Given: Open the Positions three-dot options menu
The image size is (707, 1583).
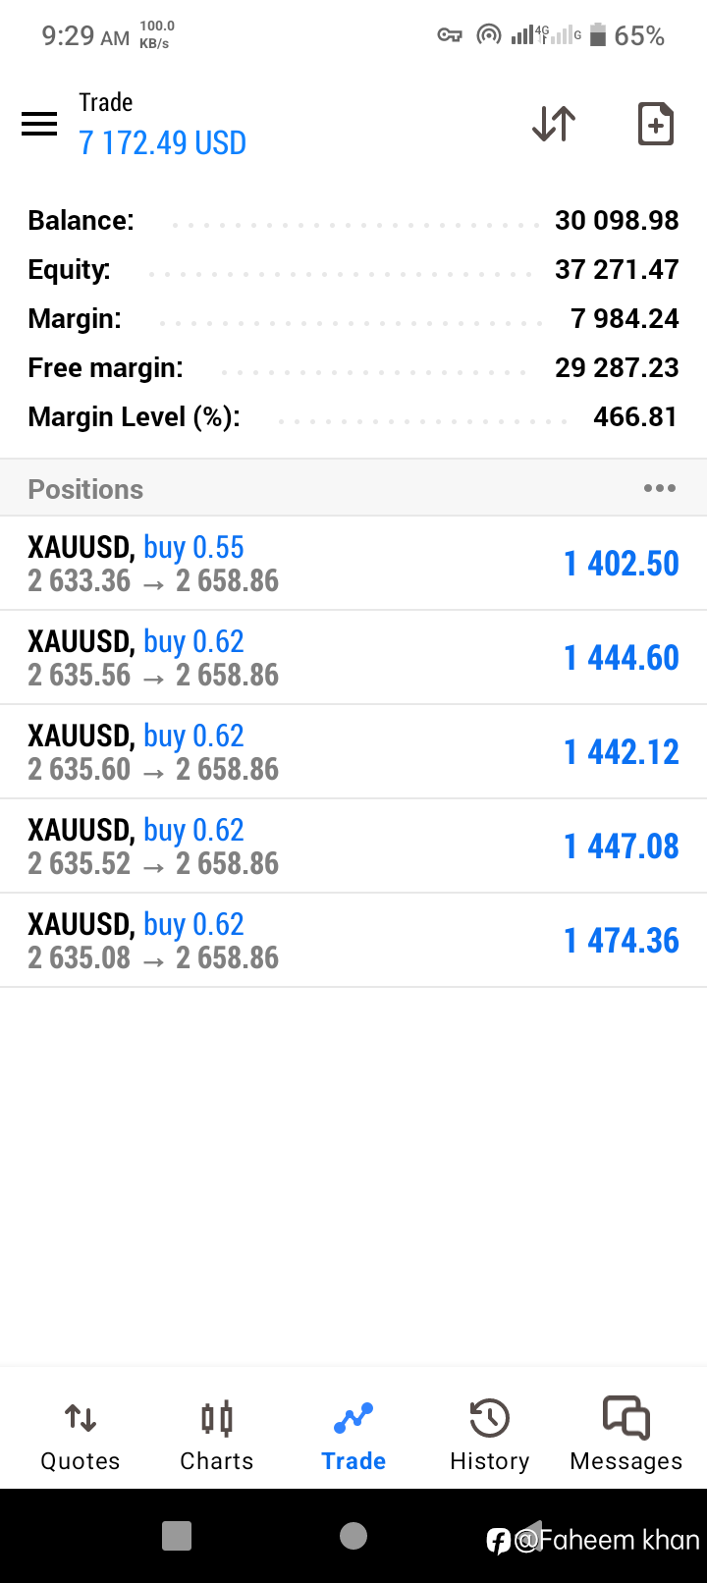Looking at the screenshot, I should pyautogui.click(x=659, y=488).
